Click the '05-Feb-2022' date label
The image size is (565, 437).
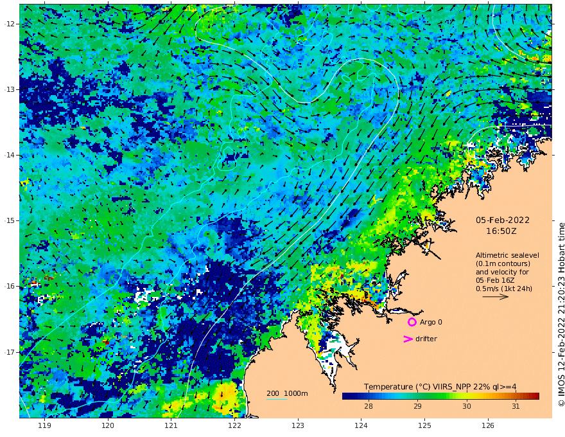(503, 220)
